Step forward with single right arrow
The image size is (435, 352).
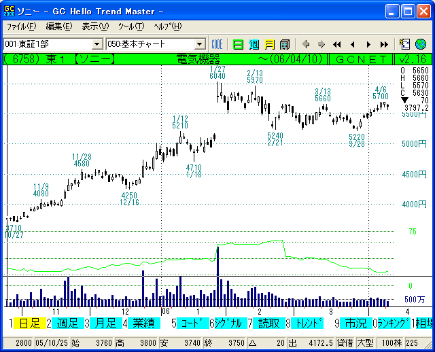[x=368, y=44]
